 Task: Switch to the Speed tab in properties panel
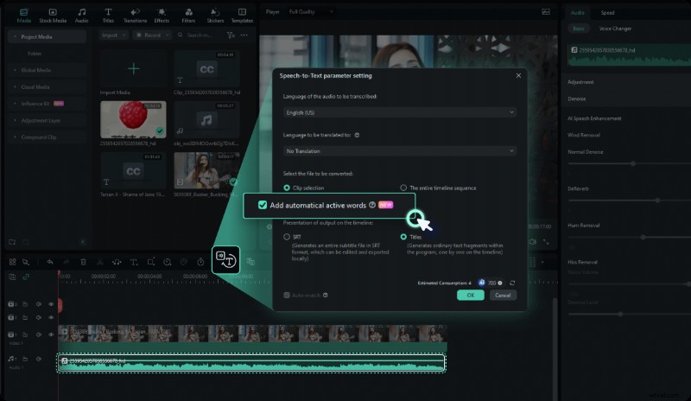point(608,13)
